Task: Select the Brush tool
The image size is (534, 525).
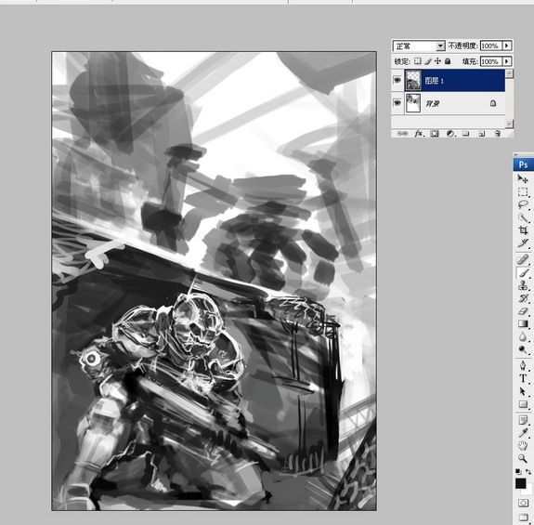Action: coord(523,272)
